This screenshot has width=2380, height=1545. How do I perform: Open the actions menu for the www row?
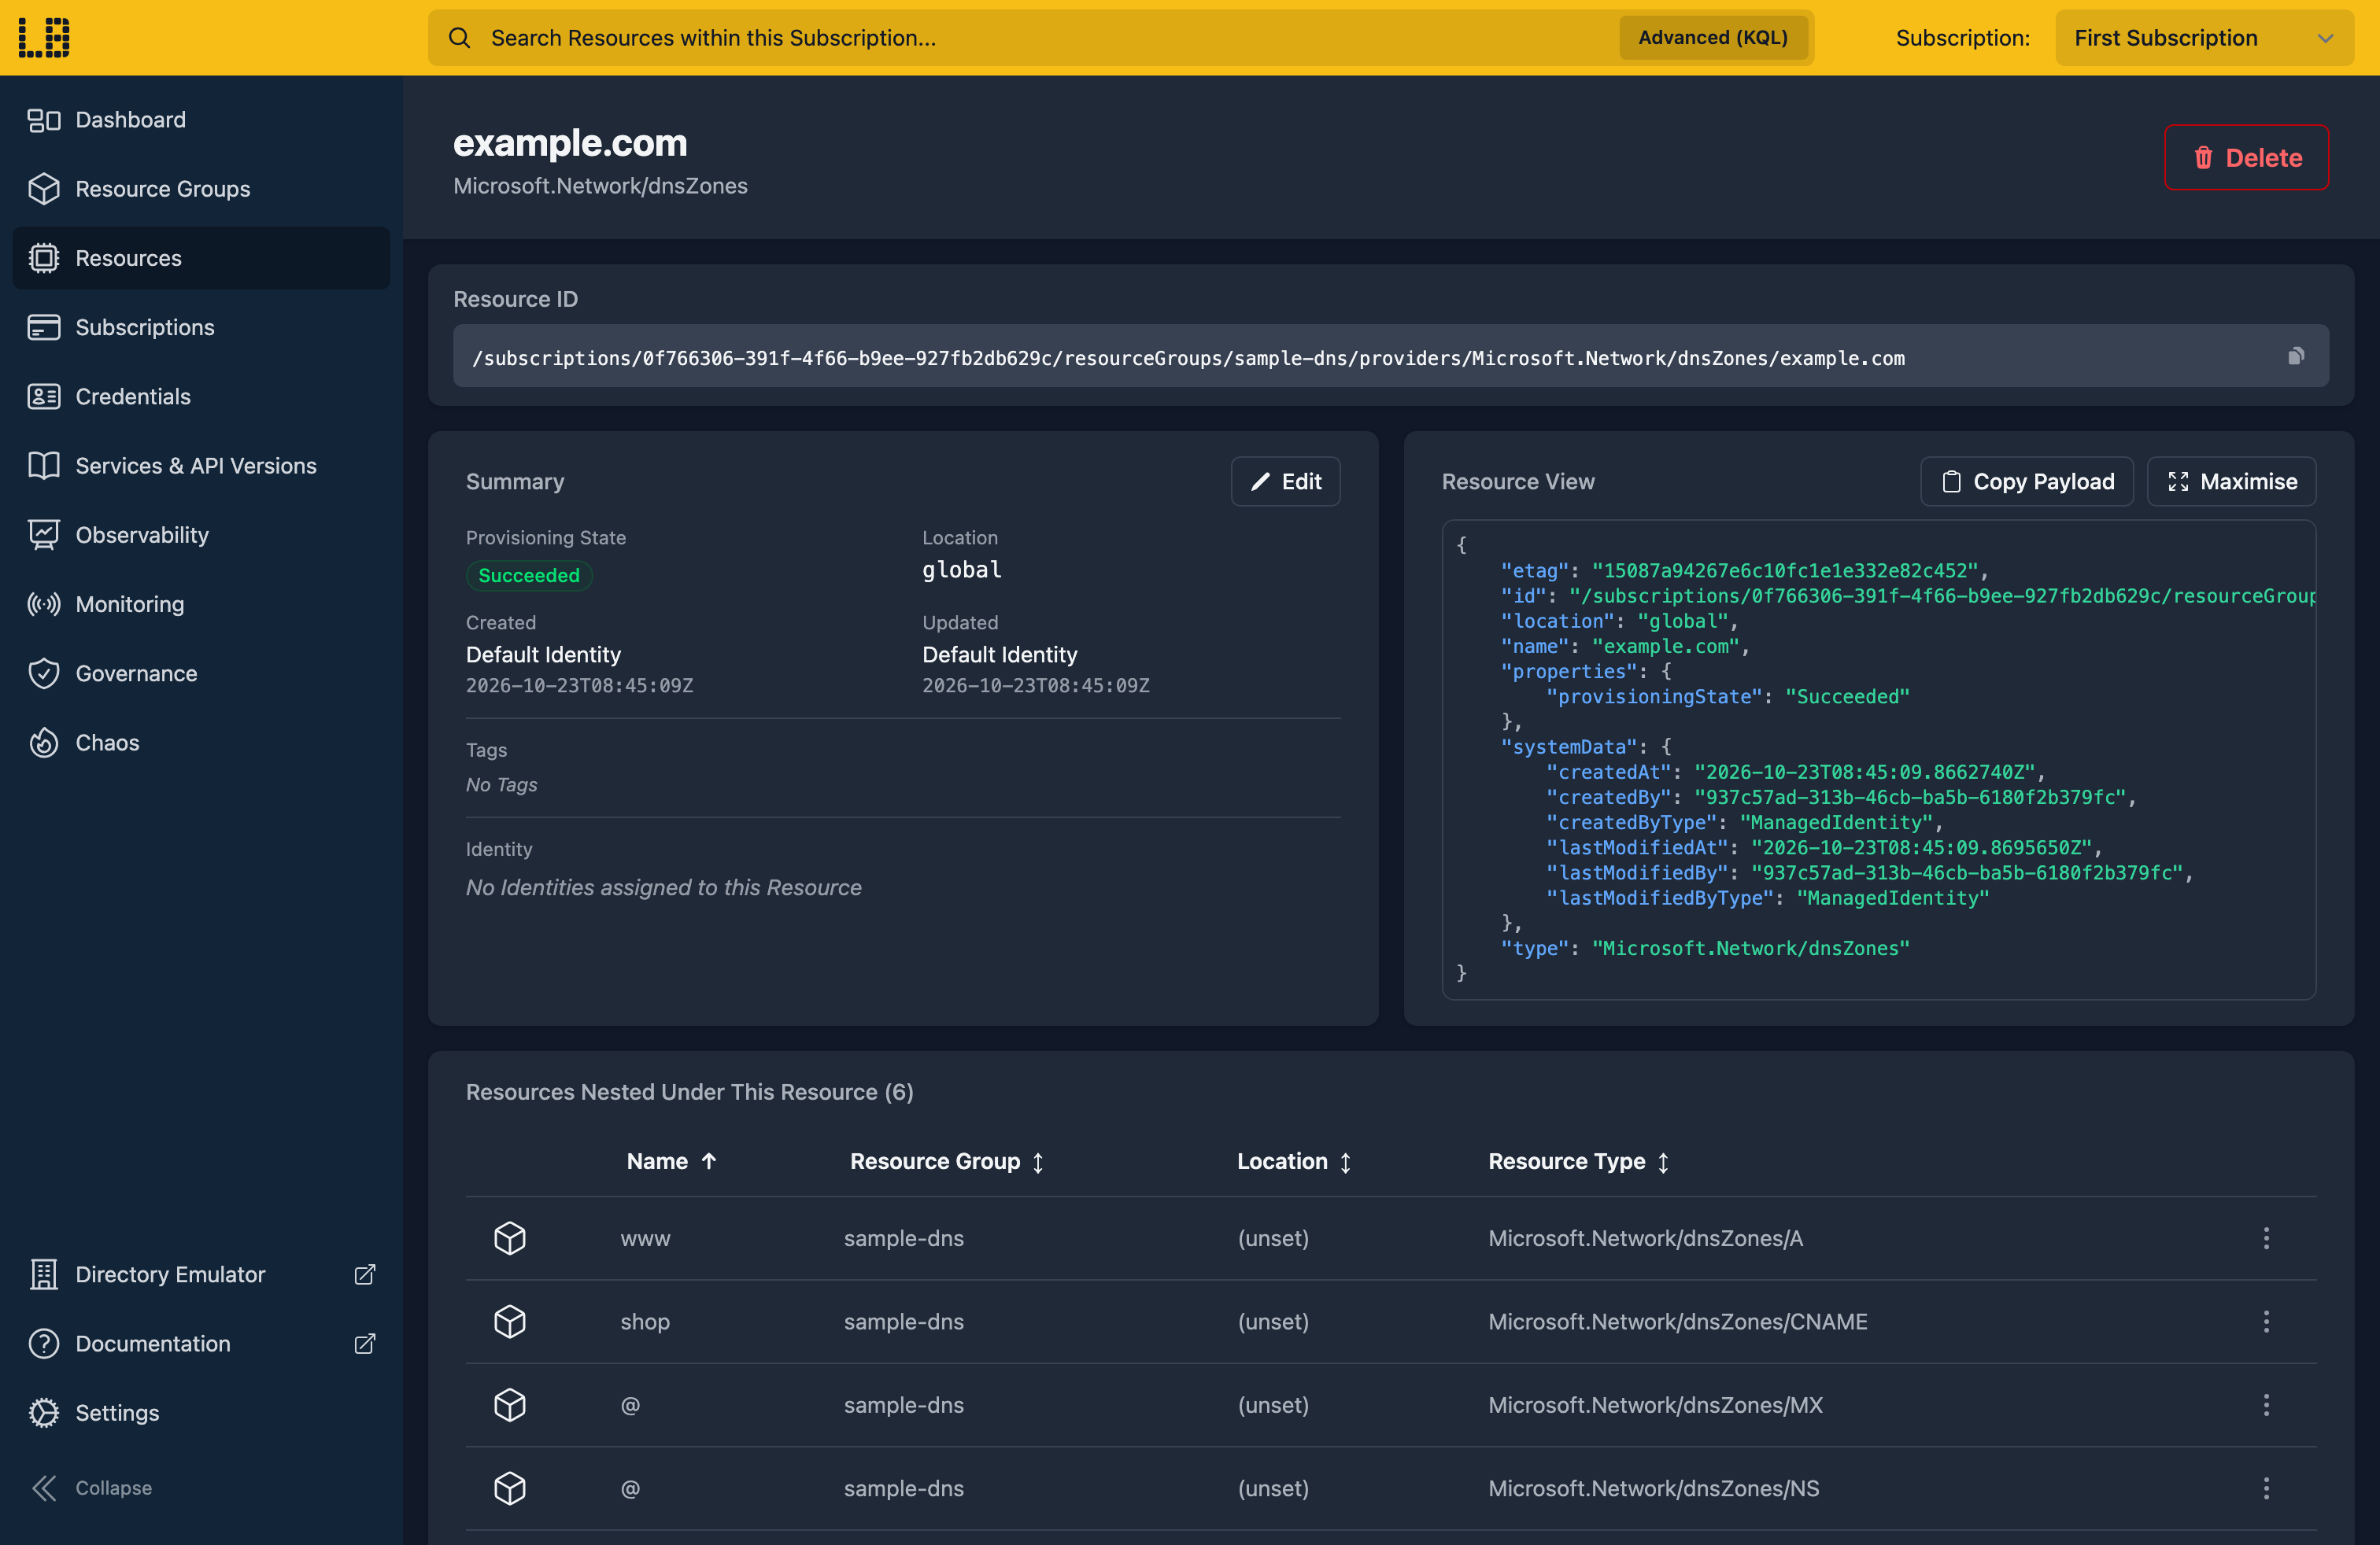(2266, 1238)
